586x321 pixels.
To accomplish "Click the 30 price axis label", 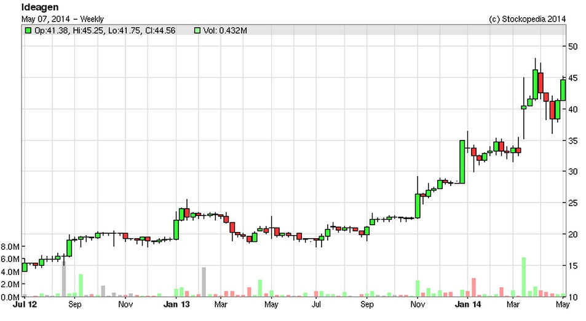I will (x=572, y=171).
